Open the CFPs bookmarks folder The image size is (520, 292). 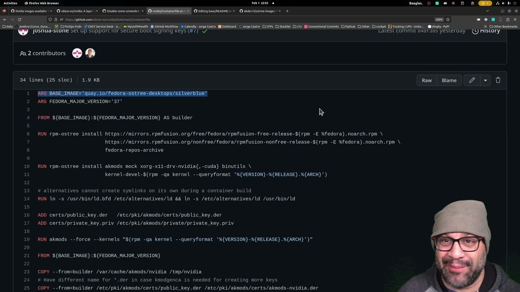268,27
